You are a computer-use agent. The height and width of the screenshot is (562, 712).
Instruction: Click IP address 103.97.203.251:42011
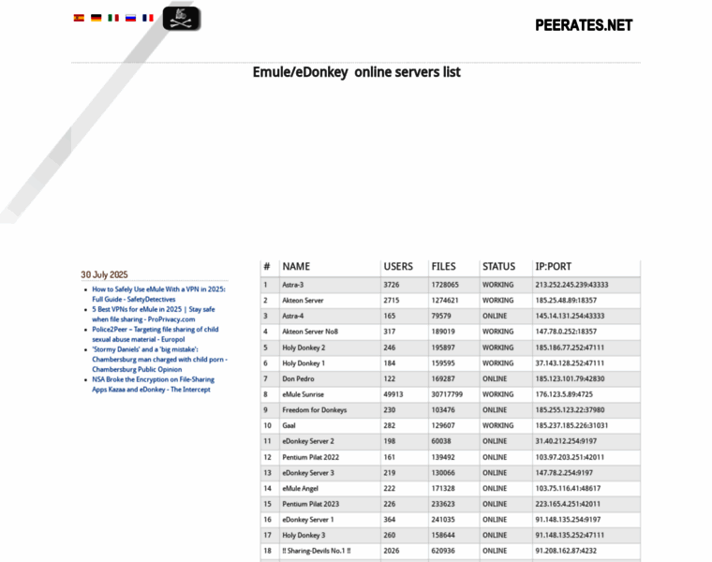tap(570, 457)
